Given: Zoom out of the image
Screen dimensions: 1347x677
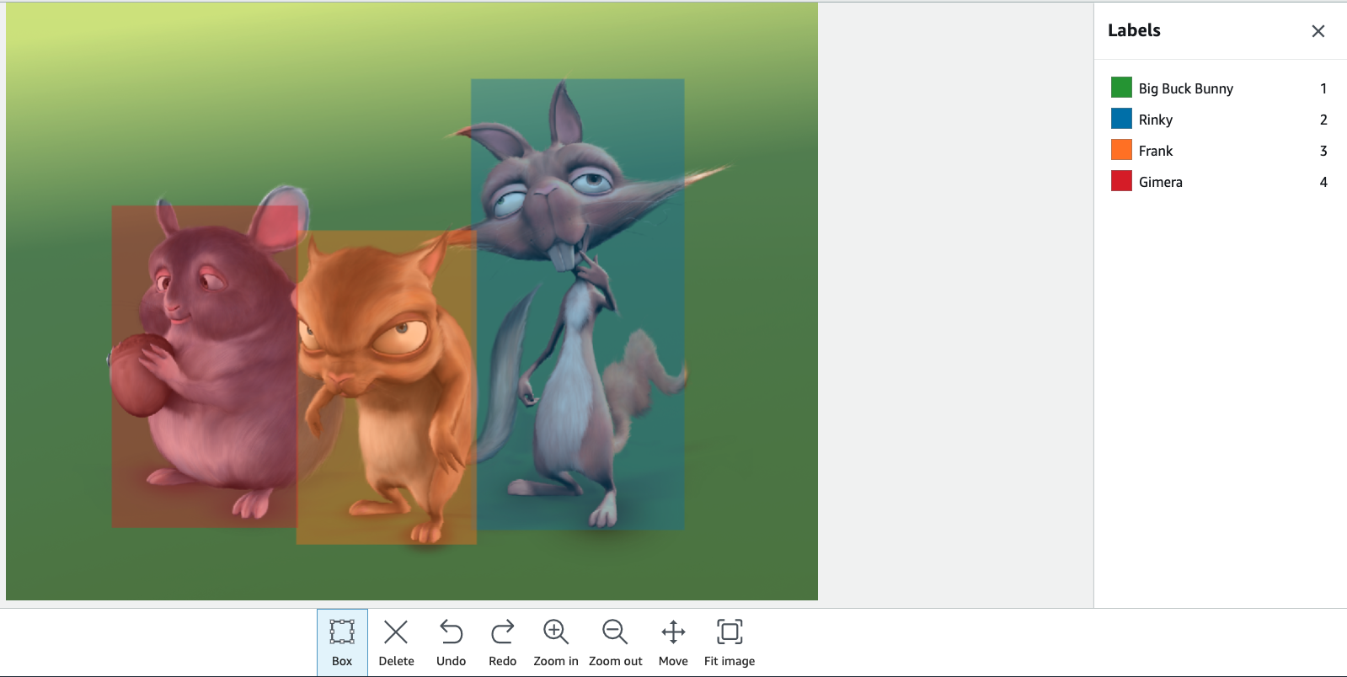Looking at the screenshot, I should [615, 642].
